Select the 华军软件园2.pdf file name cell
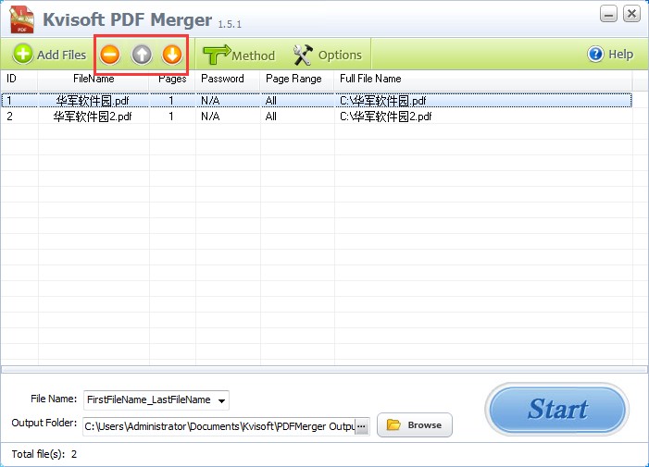 (x=93, y=117)
